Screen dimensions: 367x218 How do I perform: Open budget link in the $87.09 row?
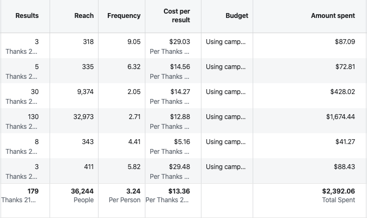click(226, 42)
